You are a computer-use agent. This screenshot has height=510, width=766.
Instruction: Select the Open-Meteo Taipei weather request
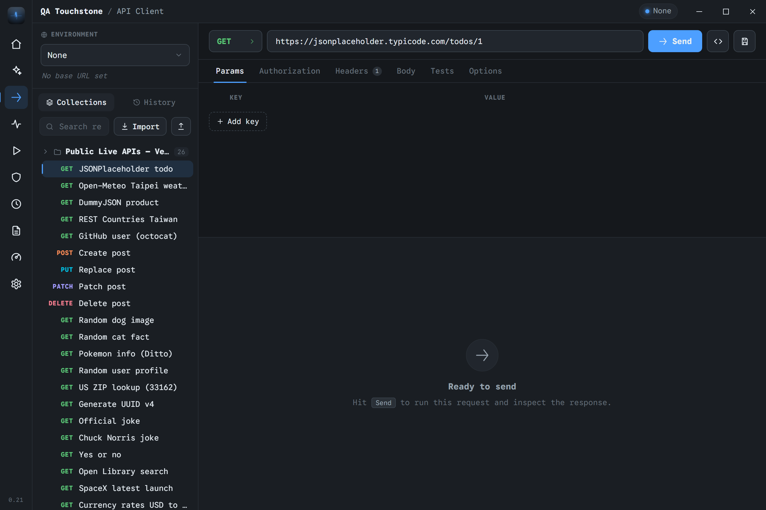(x=118, y=186)
